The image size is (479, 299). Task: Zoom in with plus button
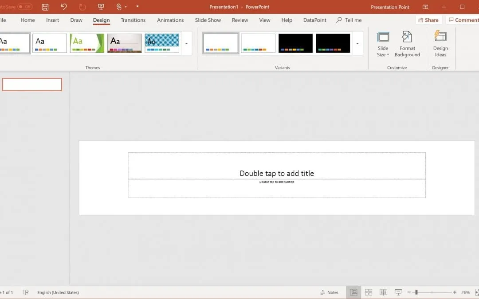pyautogui.click(x=455, y=292)
